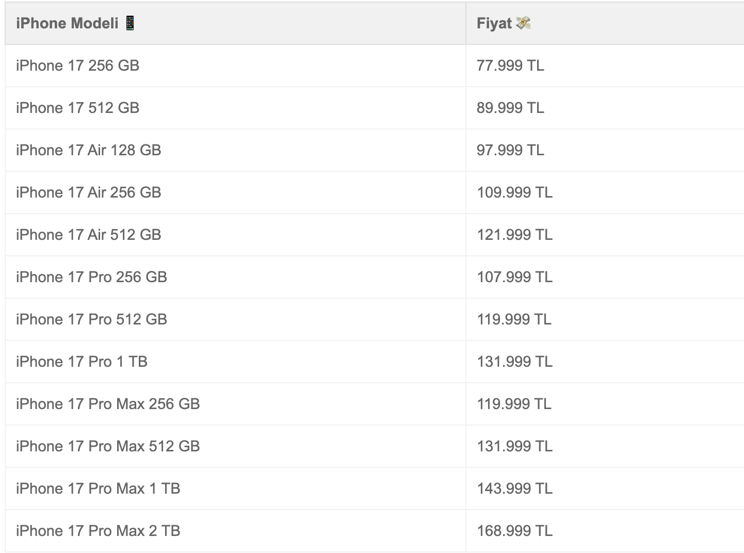Click iPhone 17 Pro 256 GB model
Screen dimensions: 744x553
coord(91,277)
